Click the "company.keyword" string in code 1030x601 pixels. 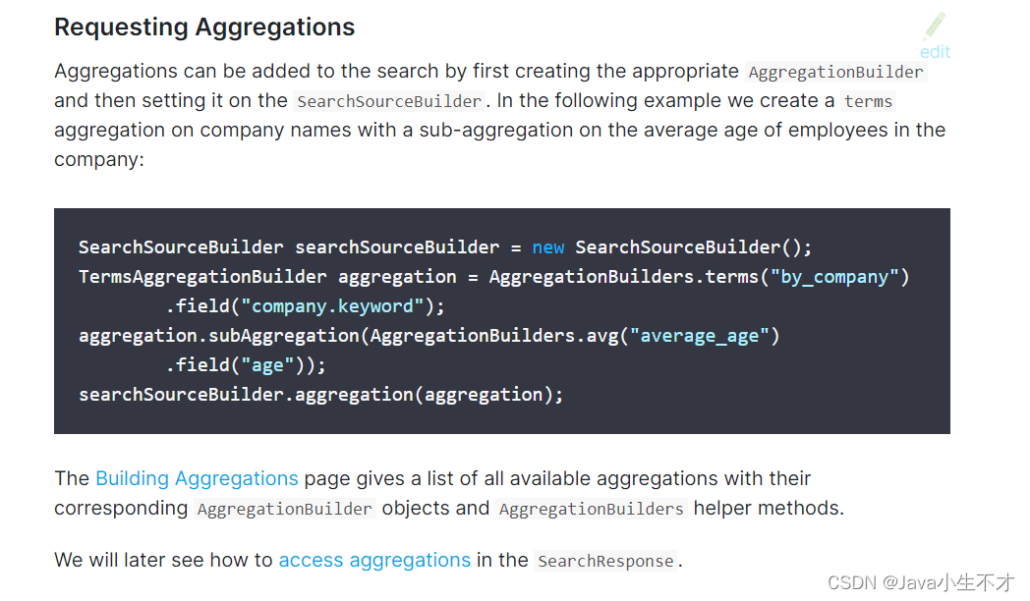pos(333,306)
